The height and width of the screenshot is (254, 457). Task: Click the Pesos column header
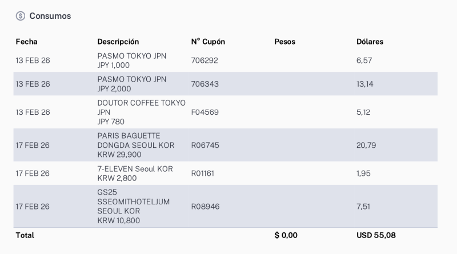tap(284, 42)
